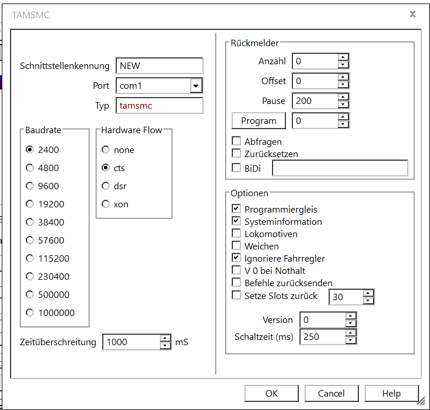The image size is (430, 410).
Task: Set Hardware Flow to none
Action: [x=106, y=150]
